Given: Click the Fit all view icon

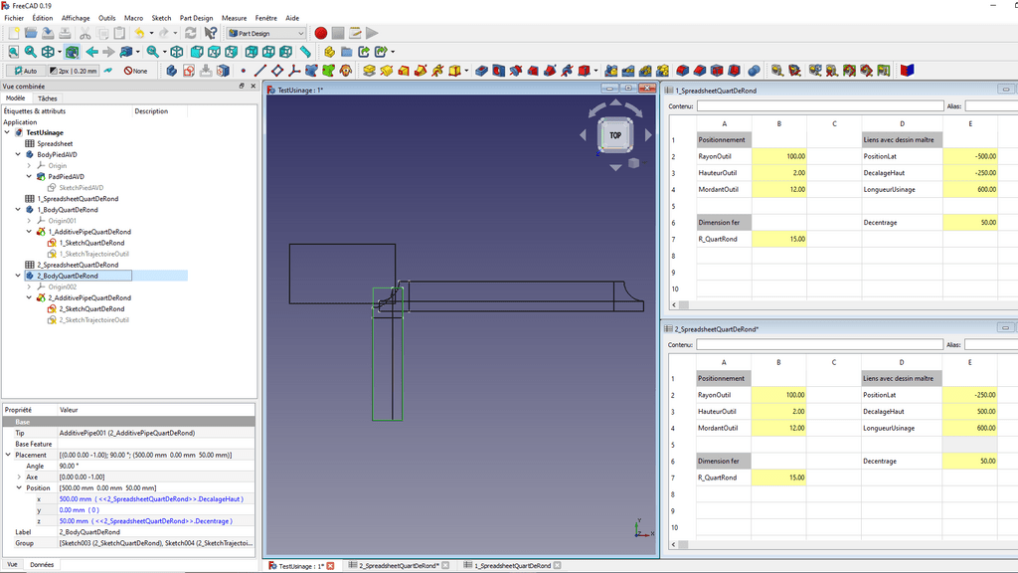Looking at the screenshot, I should [x=14, y=52].
